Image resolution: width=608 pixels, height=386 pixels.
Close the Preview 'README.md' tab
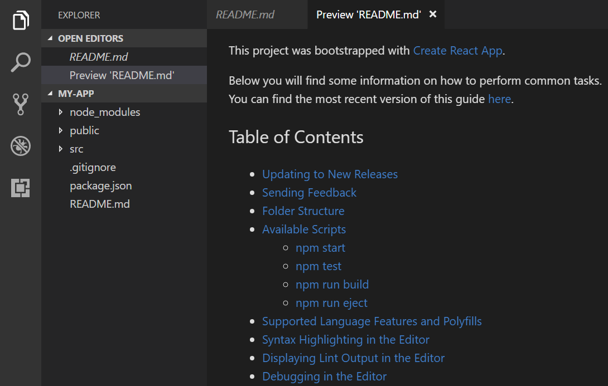(433, 14)
